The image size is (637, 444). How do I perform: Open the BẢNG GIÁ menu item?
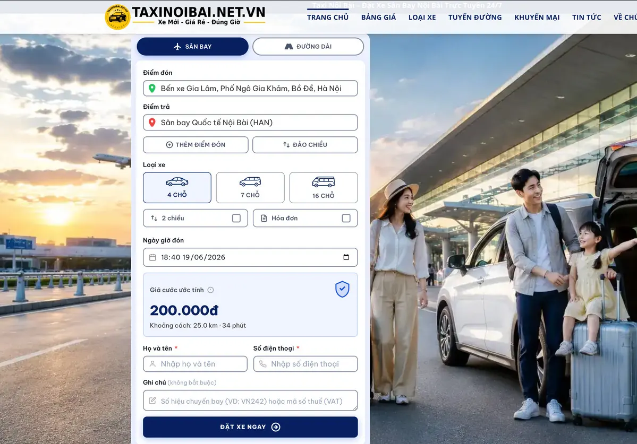click(379, 18)
